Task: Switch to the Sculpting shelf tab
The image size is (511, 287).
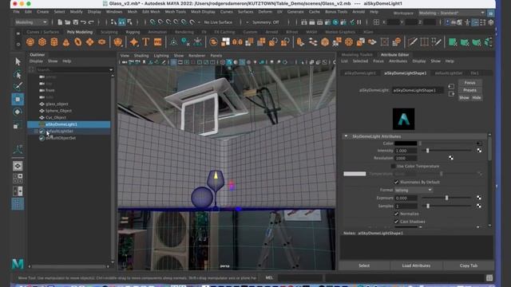Action: [109, 32]
